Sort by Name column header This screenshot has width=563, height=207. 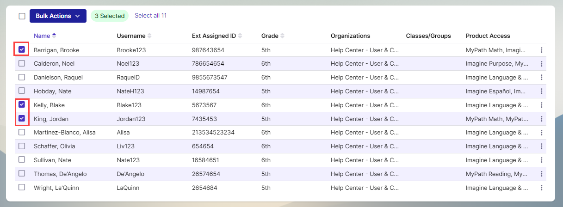42,36
